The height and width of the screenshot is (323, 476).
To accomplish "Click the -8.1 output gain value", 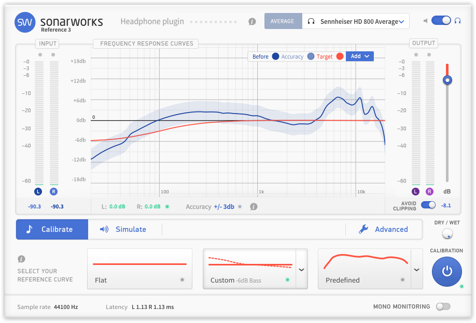I will [x=445, y=205].
